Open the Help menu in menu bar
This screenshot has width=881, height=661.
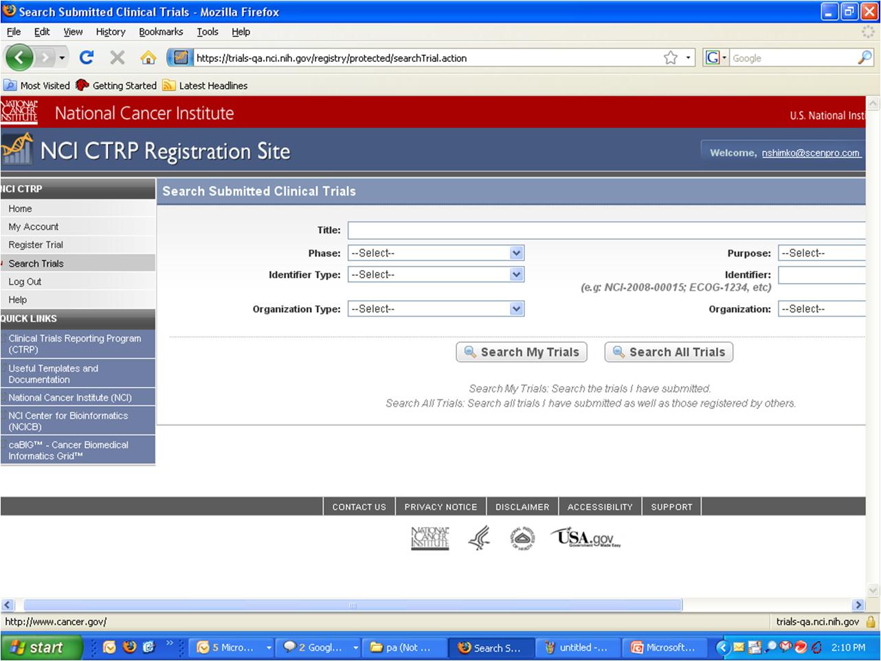coord(241,32)
